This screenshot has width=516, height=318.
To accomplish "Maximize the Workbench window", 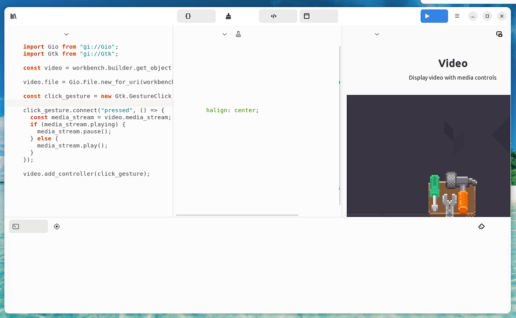I will coord(487,16).
